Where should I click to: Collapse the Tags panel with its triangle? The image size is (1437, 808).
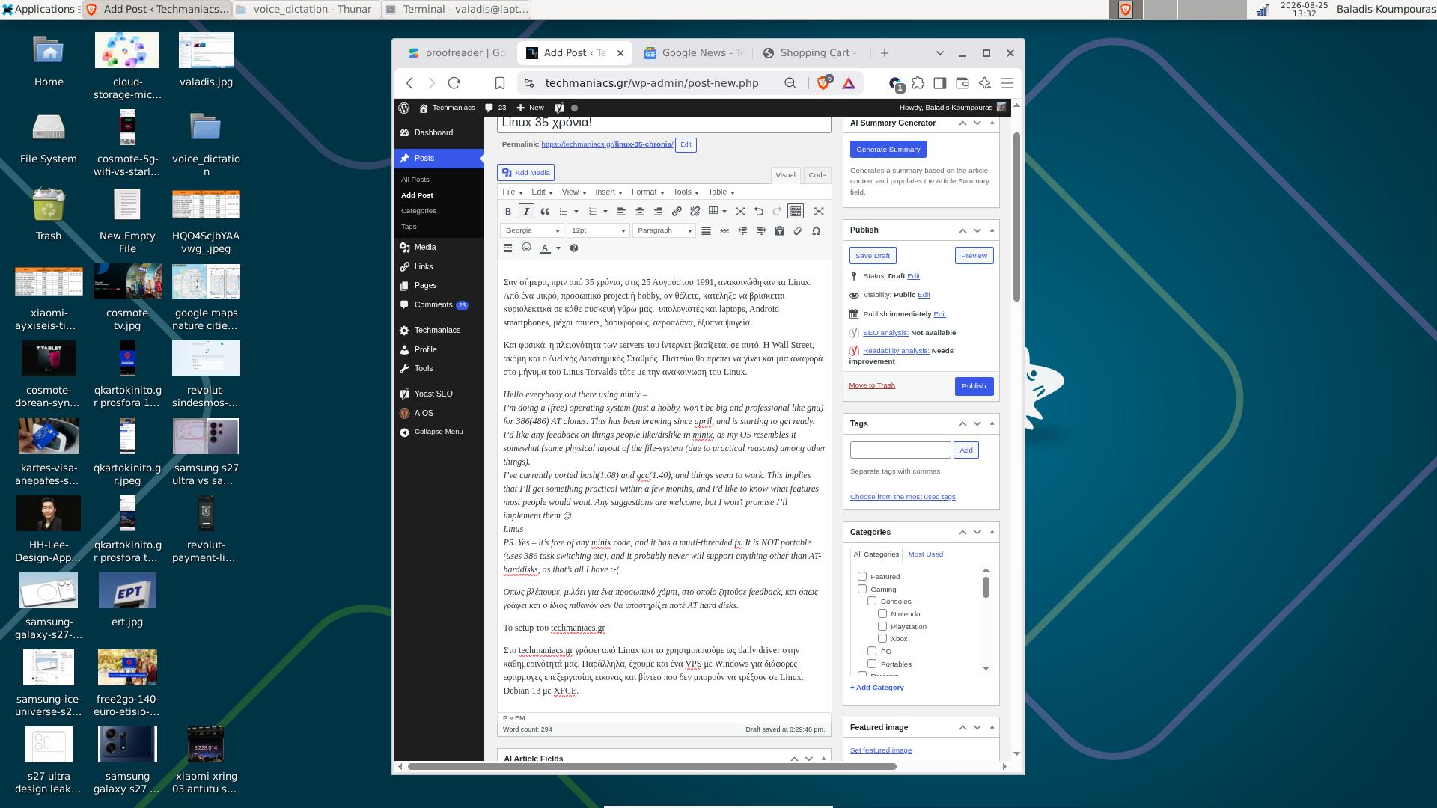click(992, 423)
